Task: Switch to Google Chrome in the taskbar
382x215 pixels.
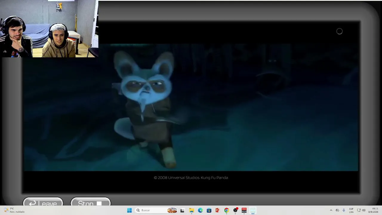Action: [x=227, y=210]
